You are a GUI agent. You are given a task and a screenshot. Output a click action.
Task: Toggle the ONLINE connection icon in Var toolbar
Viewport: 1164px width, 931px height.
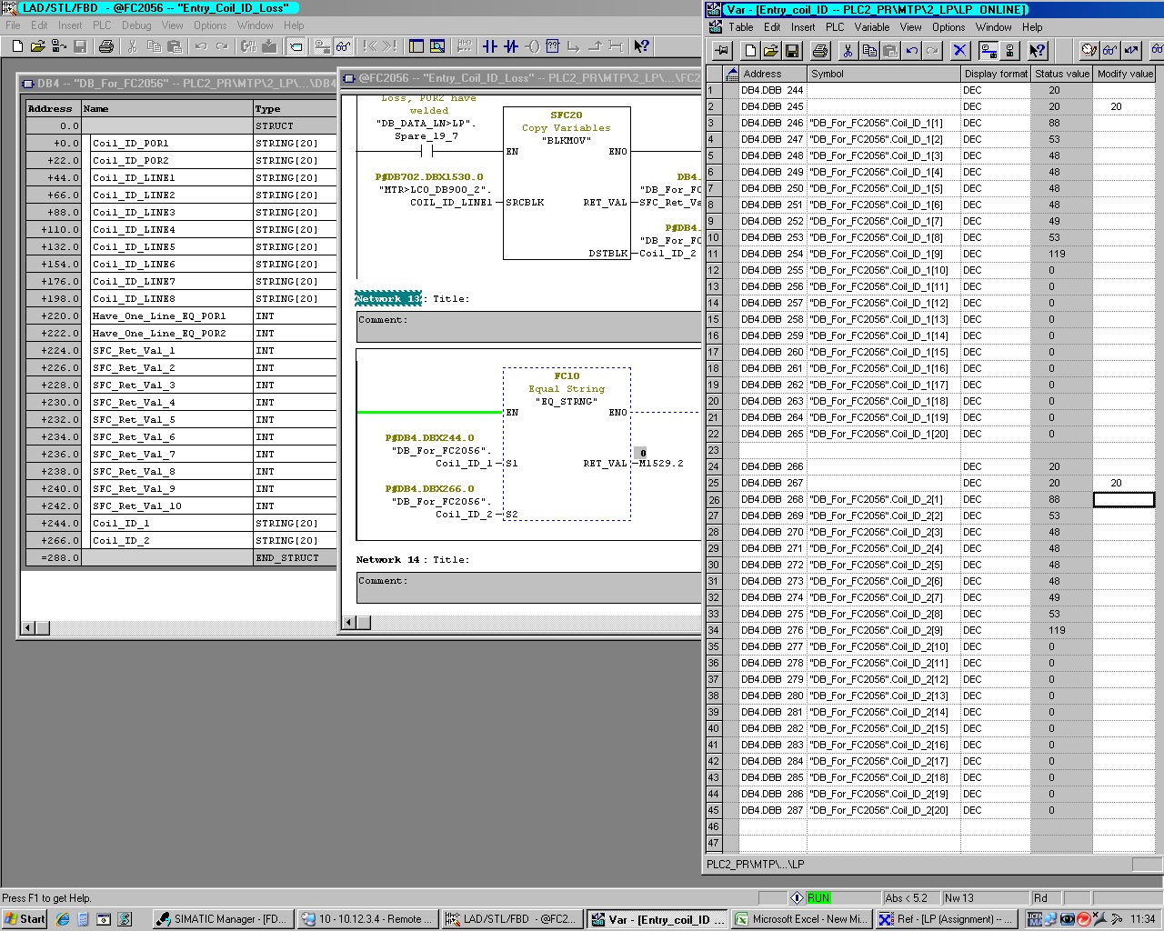(x=988, y=51)
